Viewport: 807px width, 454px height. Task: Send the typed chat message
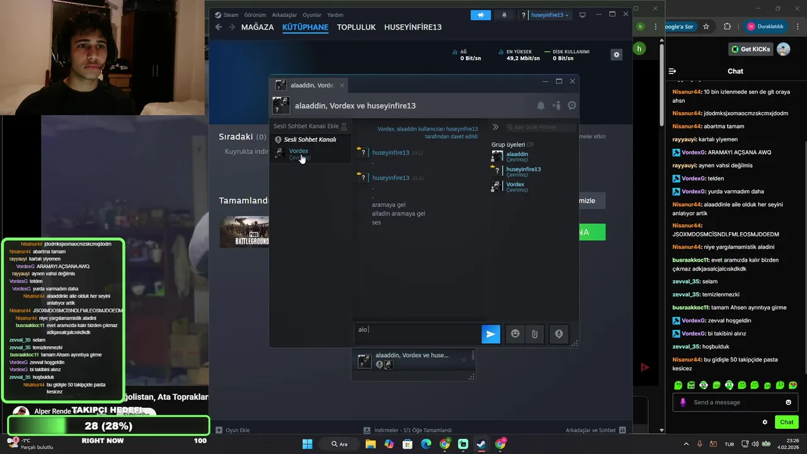pyautogui.click(x=491, y=334)
